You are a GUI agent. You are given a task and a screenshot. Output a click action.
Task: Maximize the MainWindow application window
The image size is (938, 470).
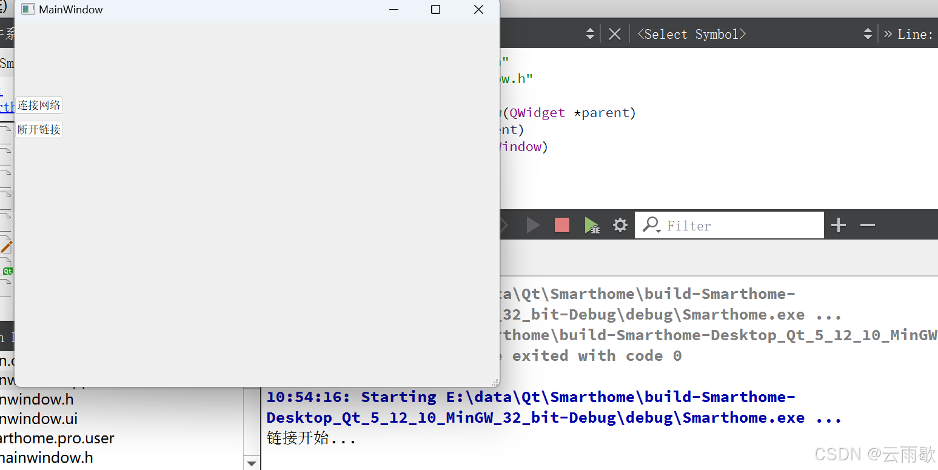(x=435, y=9)
